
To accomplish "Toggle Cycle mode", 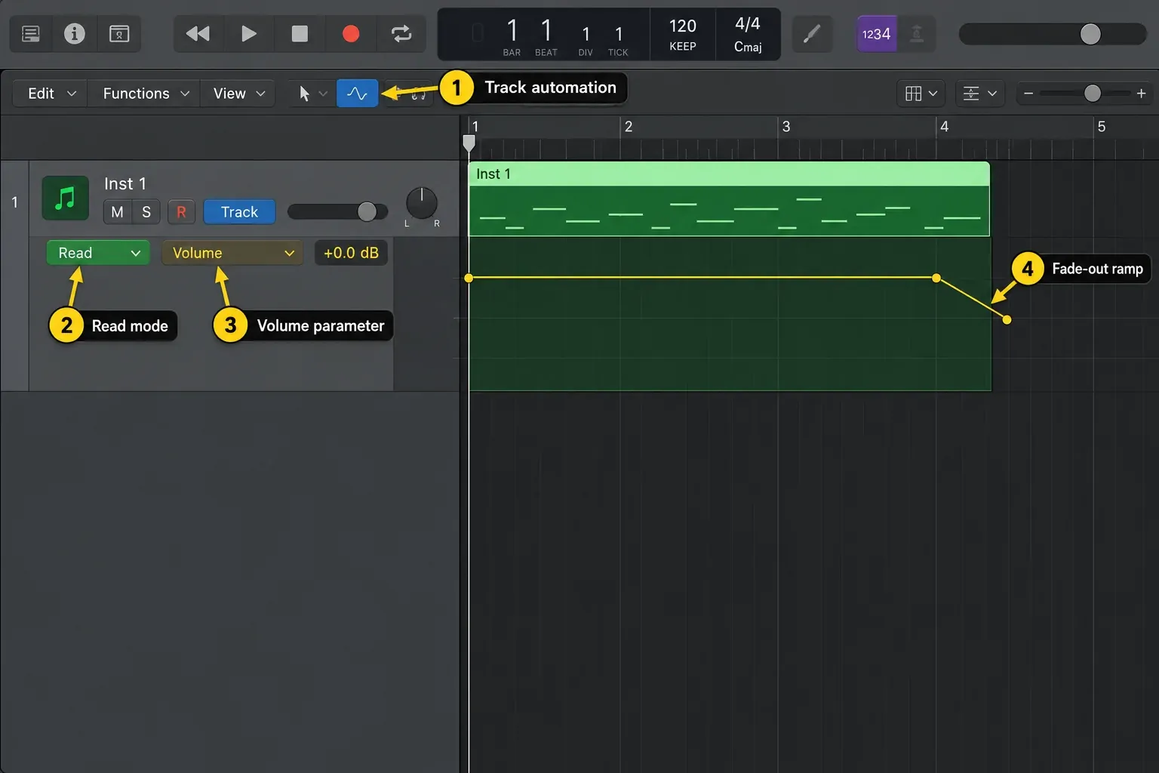I will [401, 34].
